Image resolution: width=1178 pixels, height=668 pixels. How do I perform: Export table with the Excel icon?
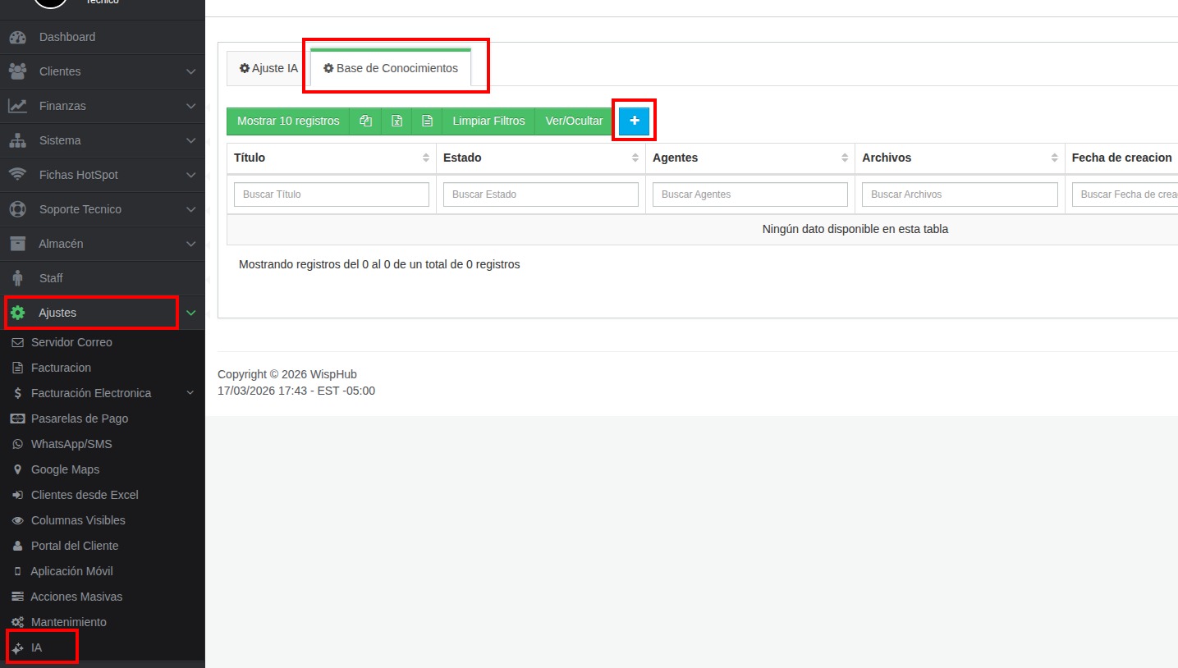point(396,121)
